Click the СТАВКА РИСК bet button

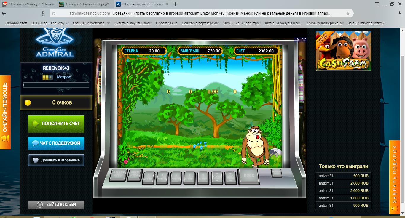click(217, 178)
